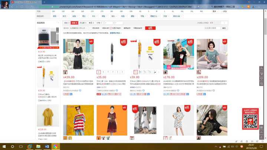Click the Chrome icon in the taskbar
Screen dimensions: 267x150
55,146
